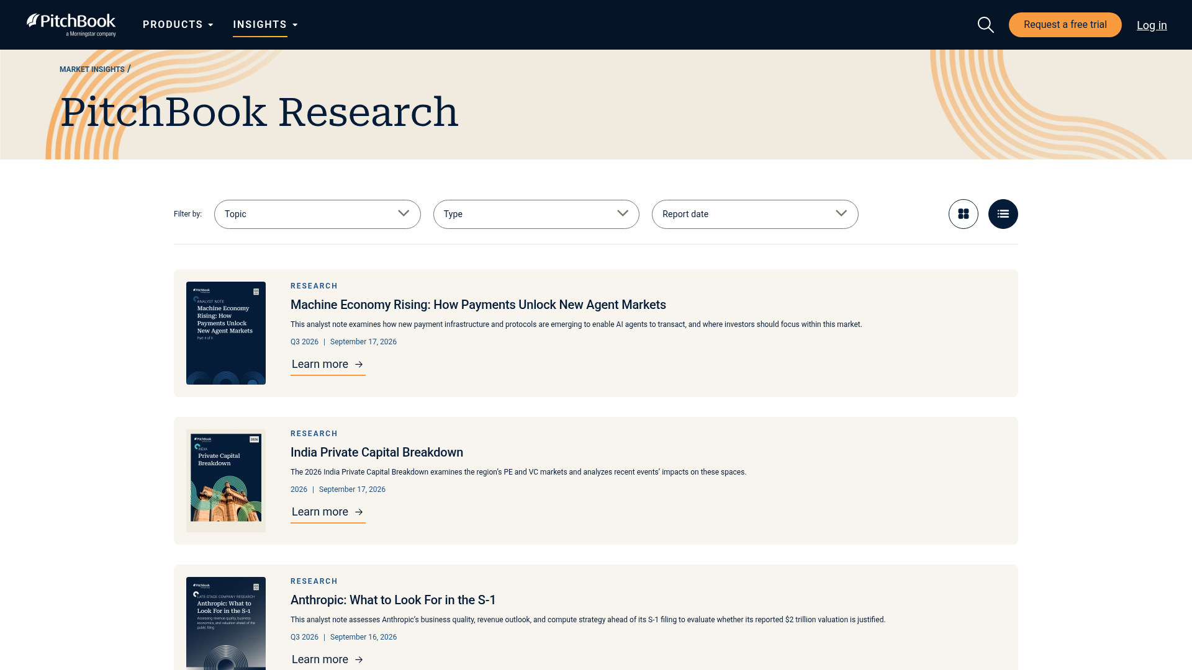Click Learn more for Anthropic S-1 report
Viewport: 1192px width, 670px height.
(x=328, y=659)
